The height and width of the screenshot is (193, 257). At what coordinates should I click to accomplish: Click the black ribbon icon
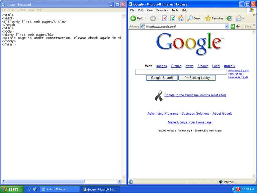(x=159, y=96)
